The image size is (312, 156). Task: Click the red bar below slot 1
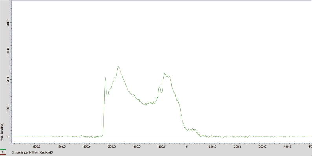point(3,154)
